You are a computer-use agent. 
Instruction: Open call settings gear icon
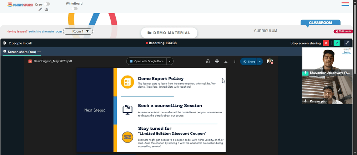pyautogui.click(x=5, y=43)
